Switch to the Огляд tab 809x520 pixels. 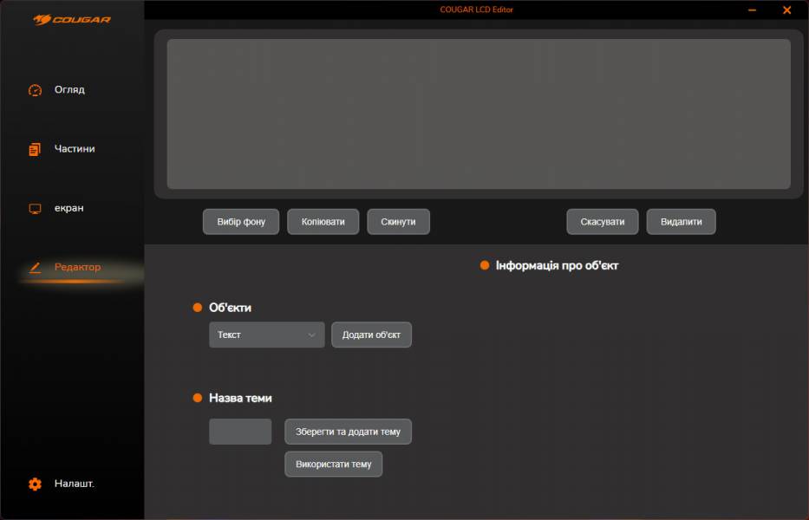pos(69,90)
